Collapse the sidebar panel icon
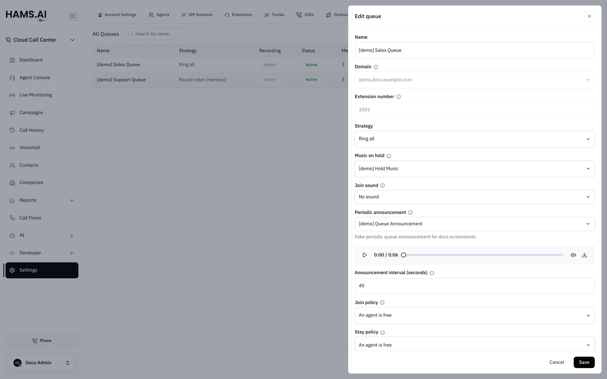Viewport: 607px width, 379px height. point(73,16)
